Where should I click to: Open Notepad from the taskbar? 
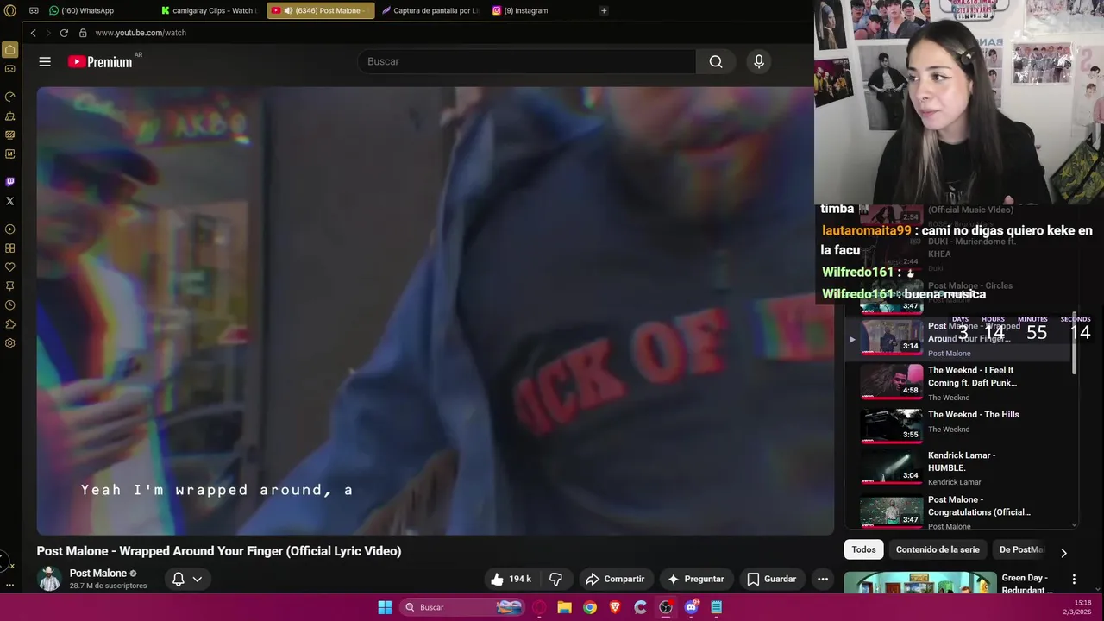click(716, 607)
